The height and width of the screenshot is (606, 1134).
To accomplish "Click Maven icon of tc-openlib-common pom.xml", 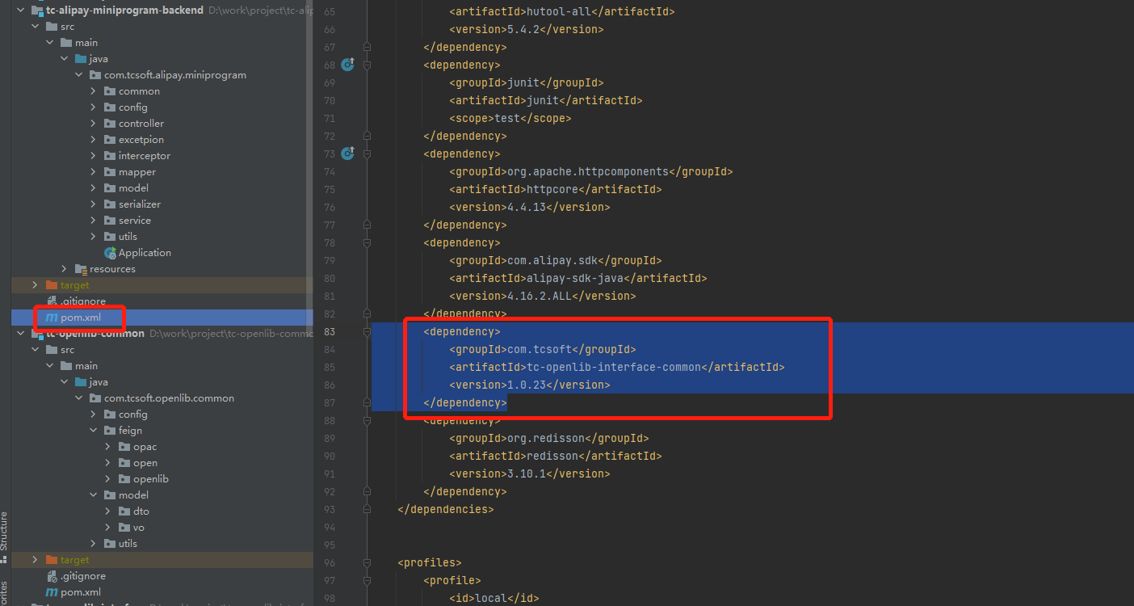I will coord(52,592).
